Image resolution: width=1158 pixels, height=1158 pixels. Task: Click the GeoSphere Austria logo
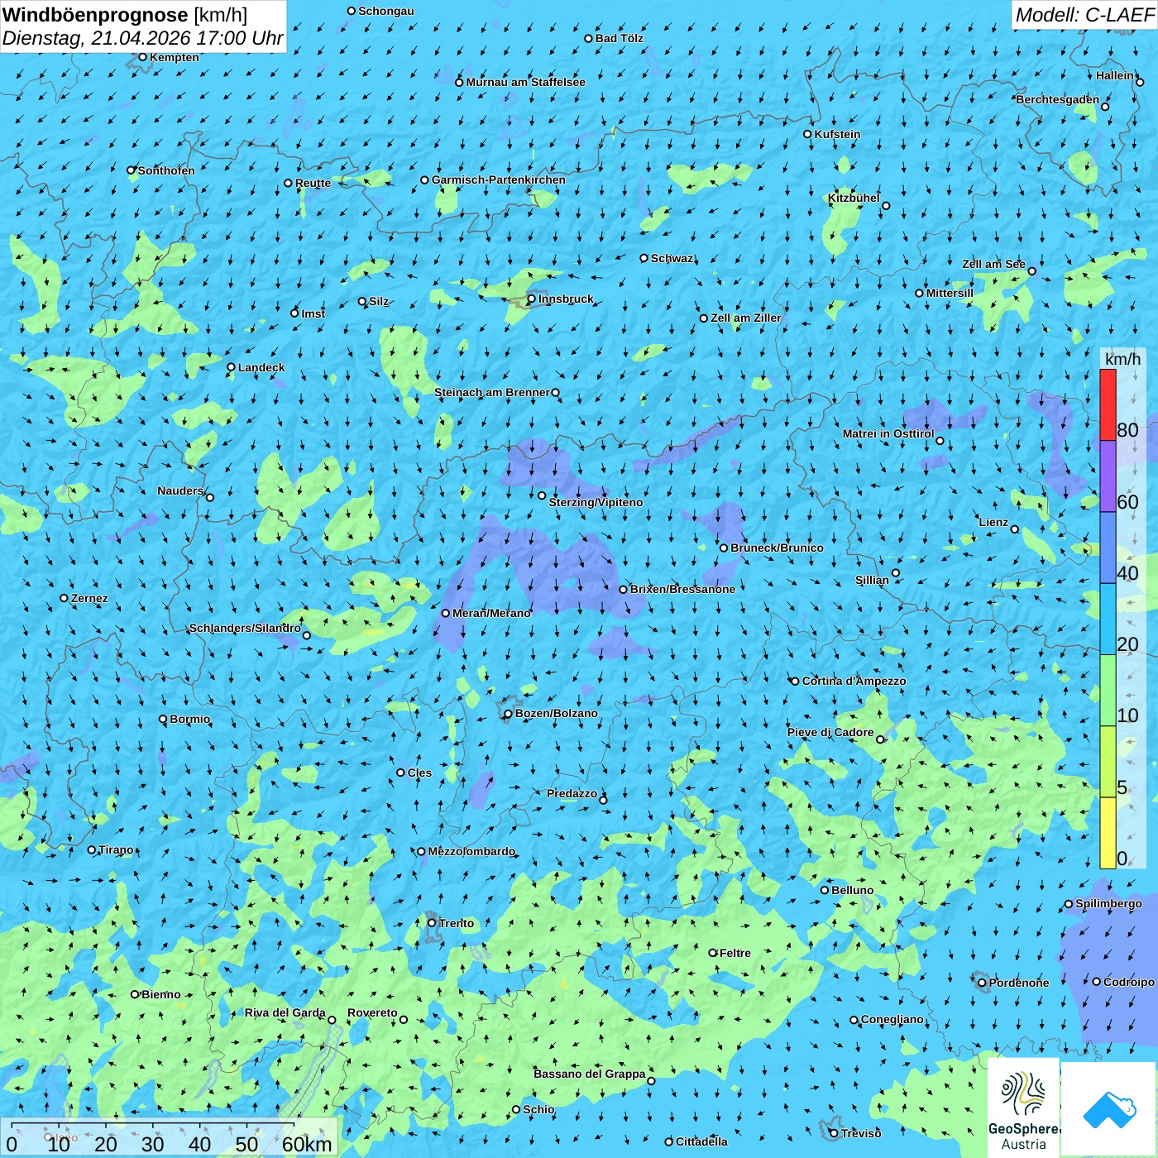[1023, 1108]
